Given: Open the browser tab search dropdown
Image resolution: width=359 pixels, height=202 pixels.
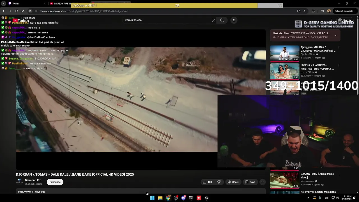Looking at the screenshot, I should coord(3,4).
